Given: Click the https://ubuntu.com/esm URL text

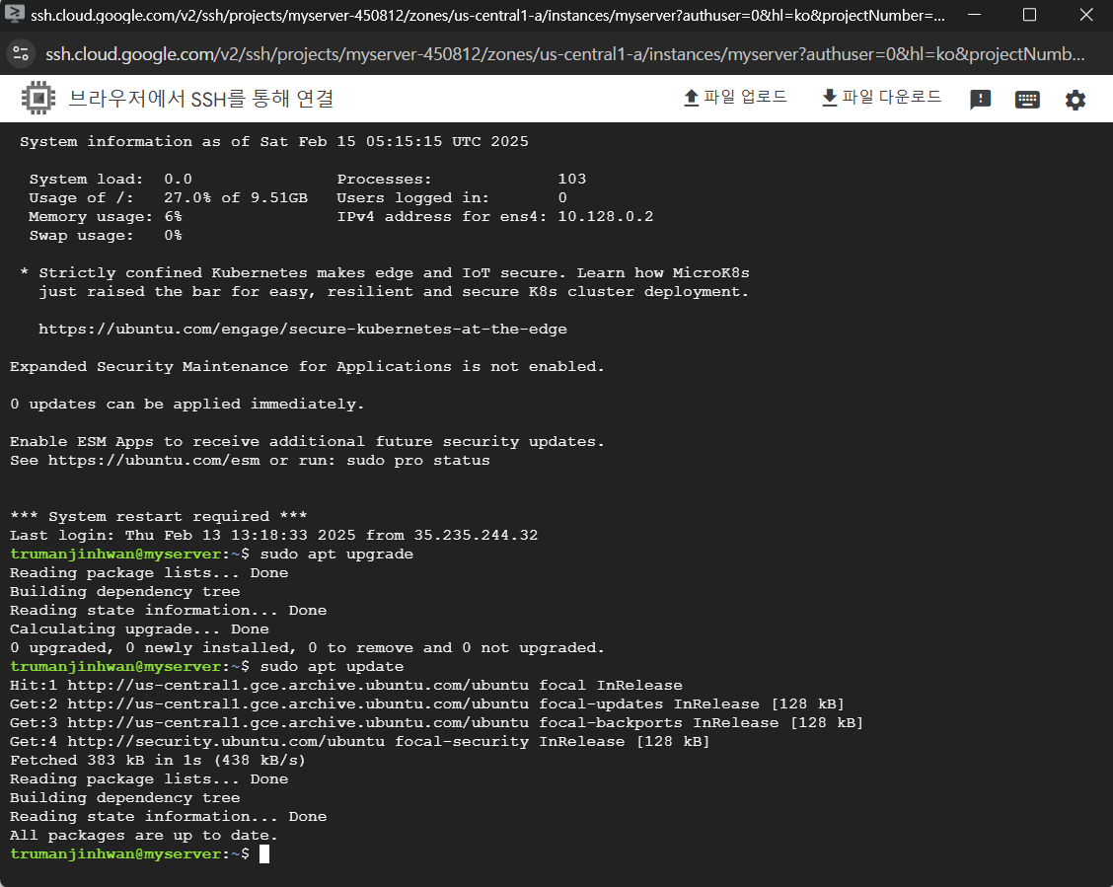Looking at the screenshot, I should (154, 461).
